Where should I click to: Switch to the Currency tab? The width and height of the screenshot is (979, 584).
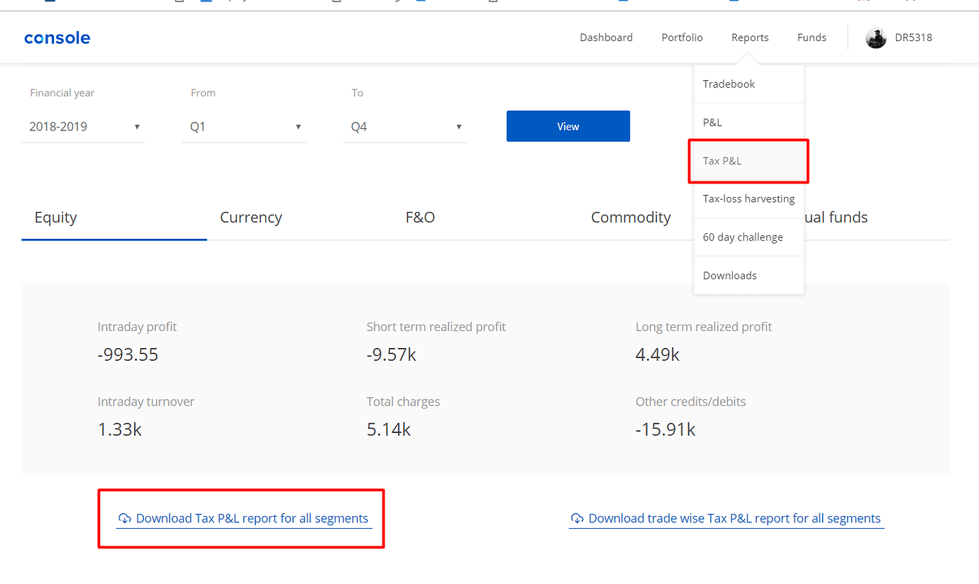(x=250, y=217)
